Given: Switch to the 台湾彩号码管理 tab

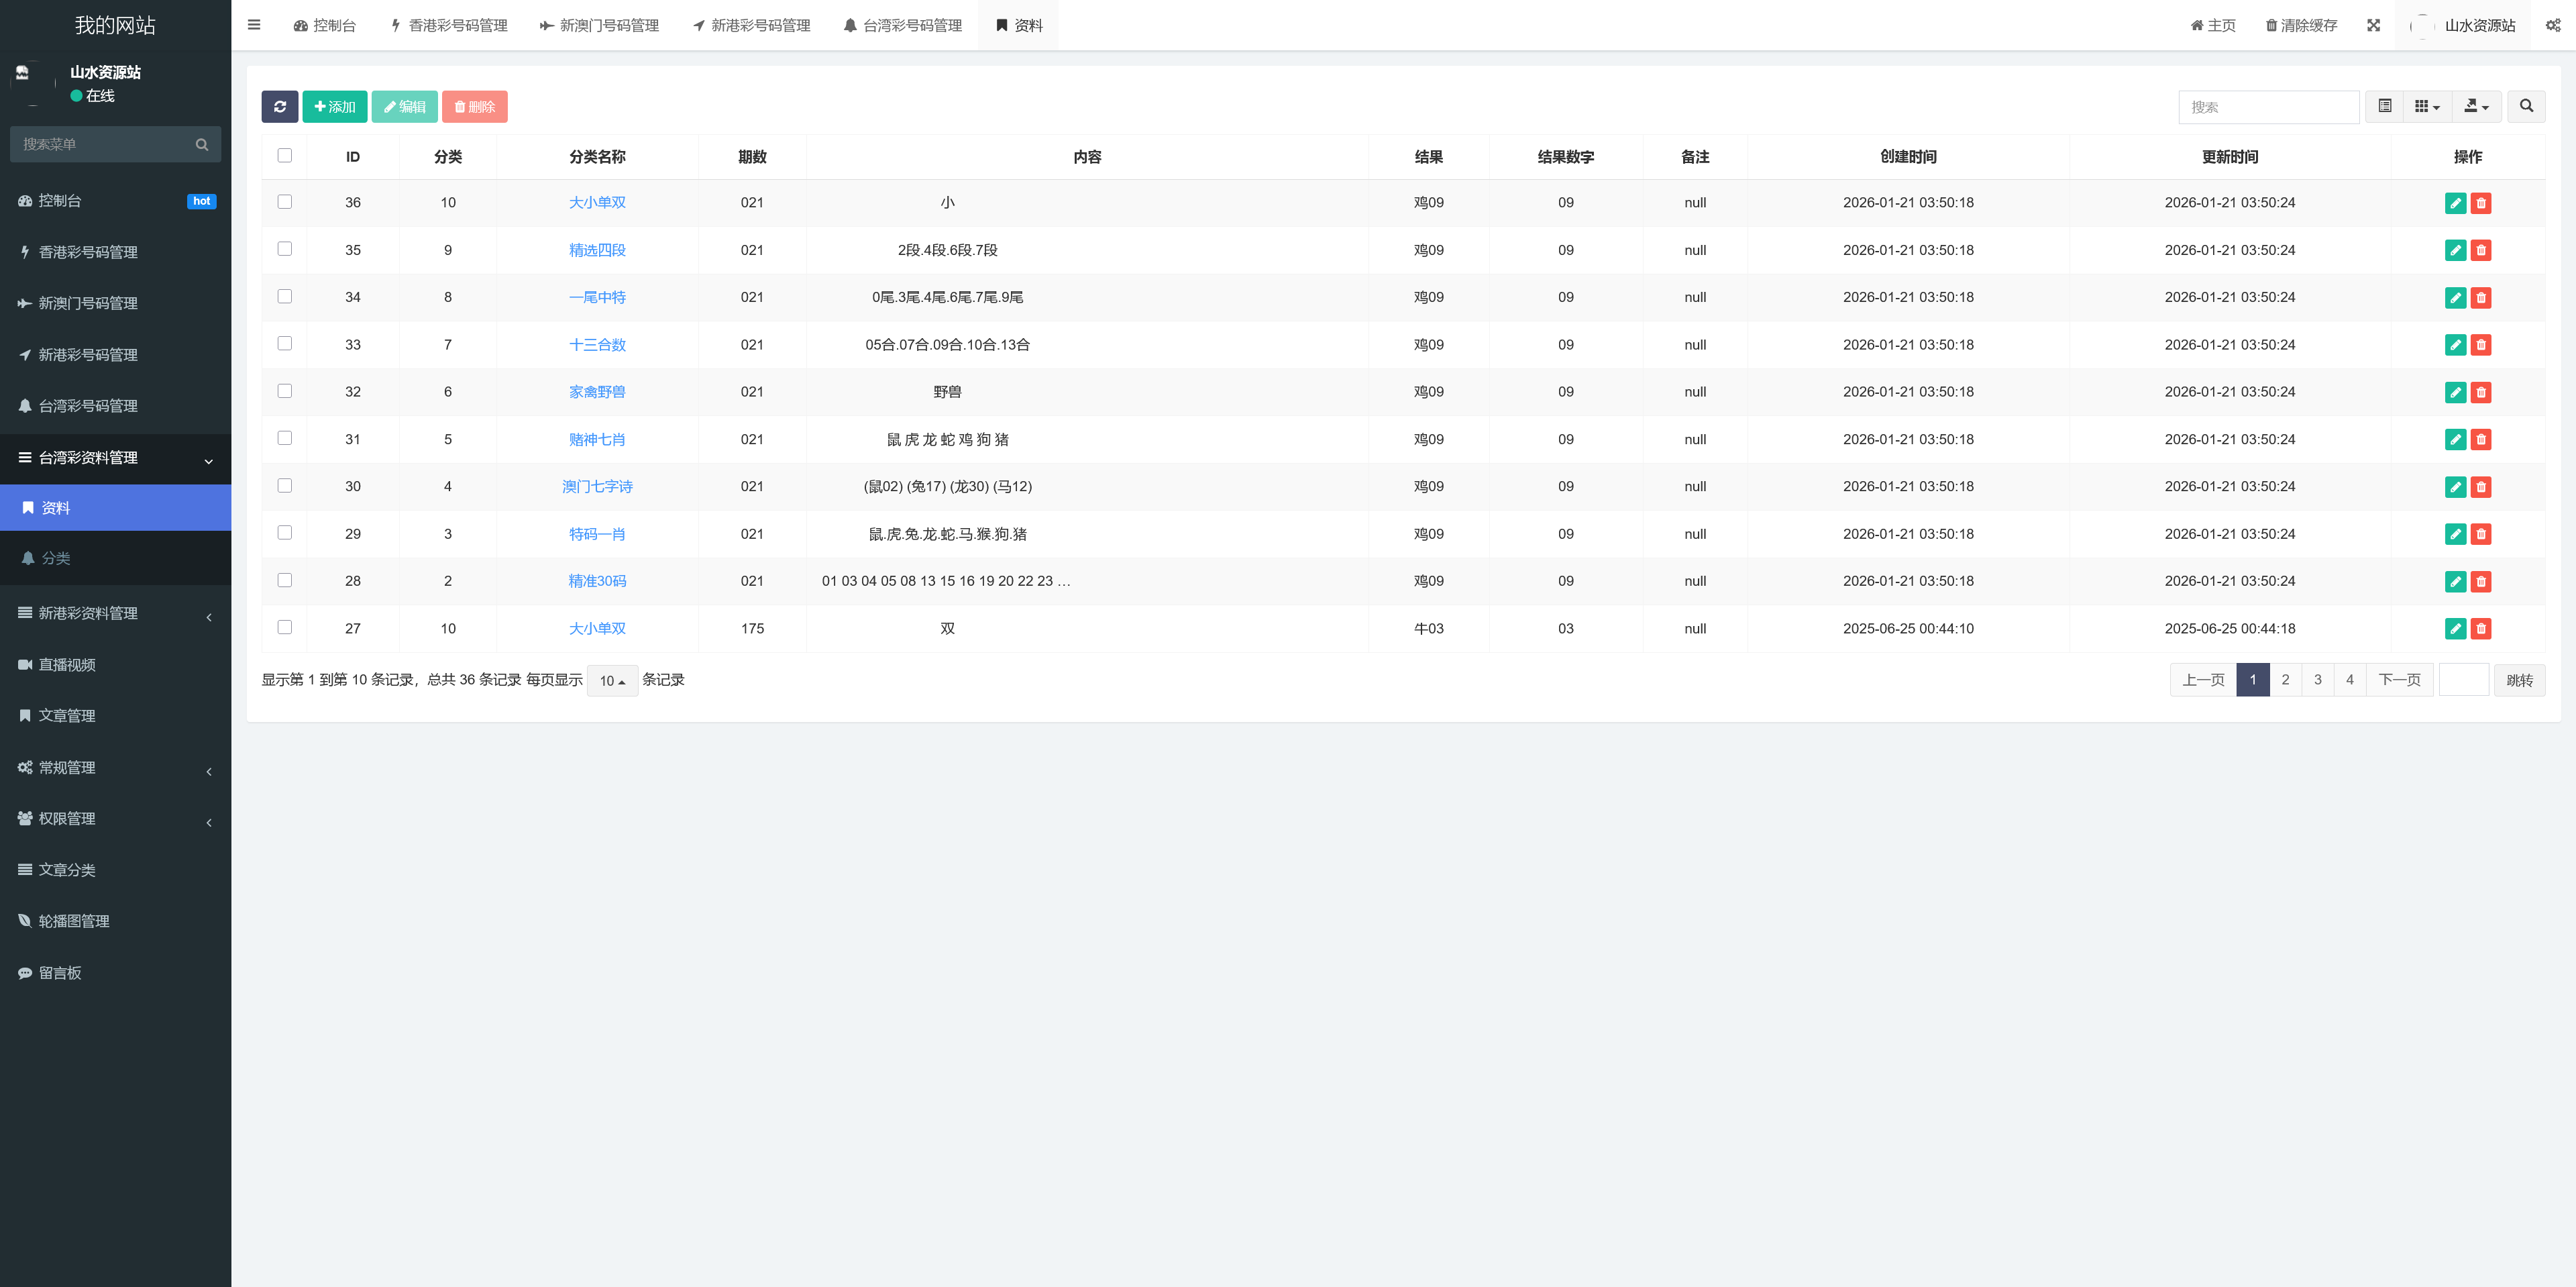Looking at the screenshot, I should (903, 25).
